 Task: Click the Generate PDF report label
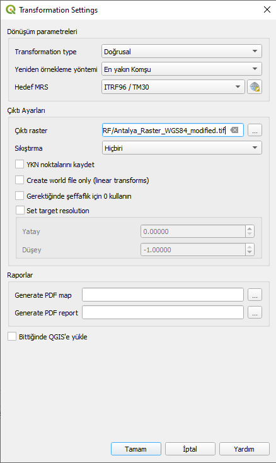pos(46,313)
